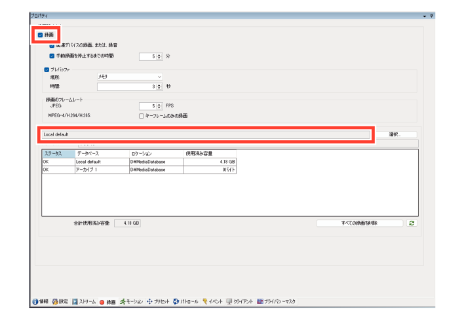Increase manual recording minutes stepper

[x=159, y=54]
